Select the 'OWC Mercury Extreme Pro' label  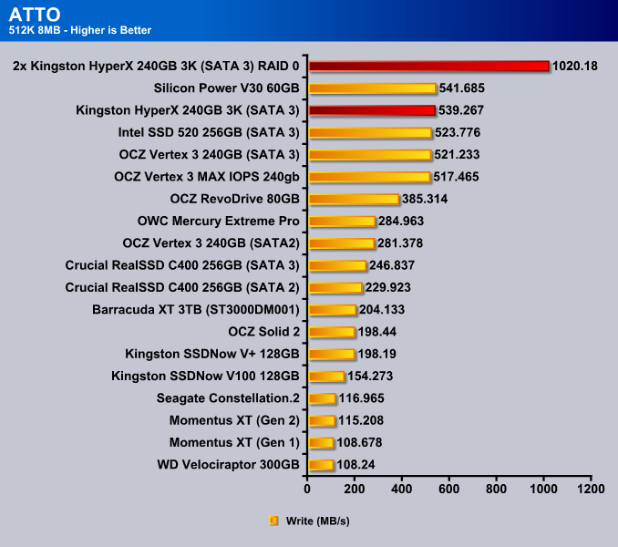click(219, 222)
